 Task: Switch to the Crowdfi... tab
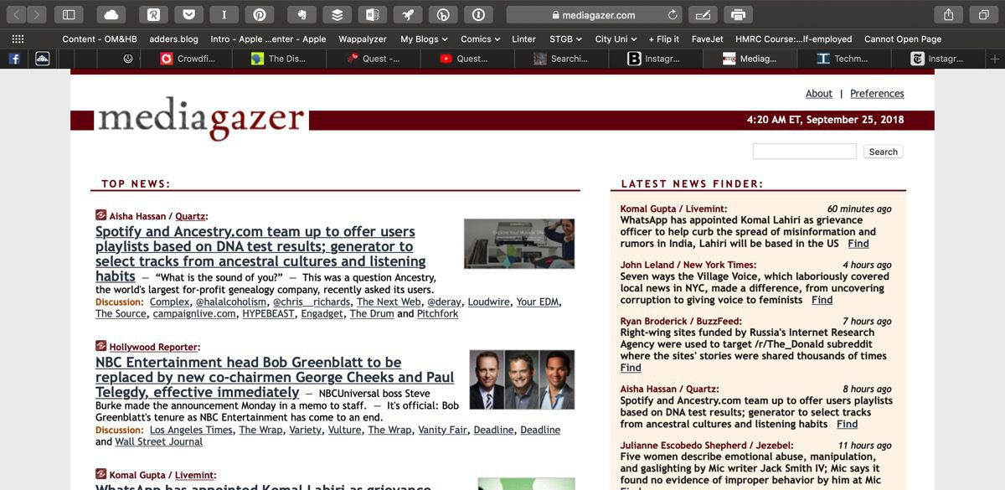click(187, 59)
